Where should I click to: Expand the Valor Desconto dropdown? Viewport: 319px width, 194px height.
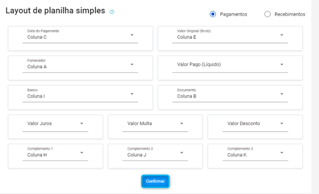pyautogui.click(x=255, y=124)
